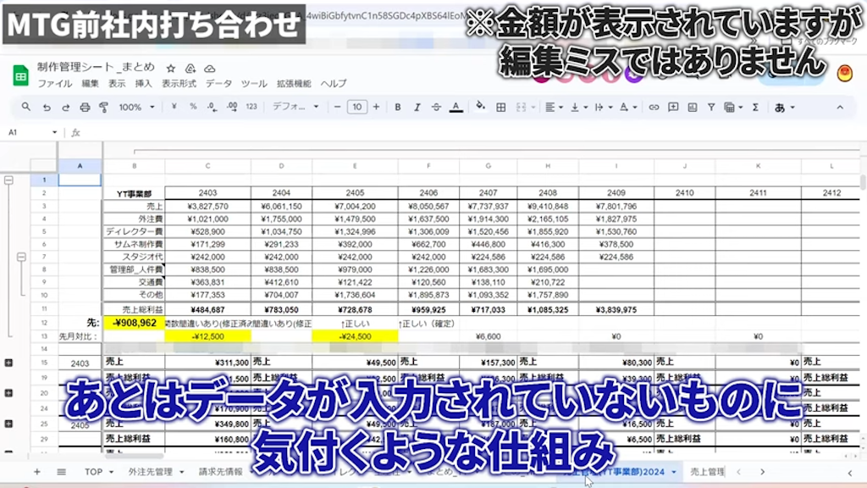Insert a link into the selected cell
867x488 pixels.
click(654, 107)
